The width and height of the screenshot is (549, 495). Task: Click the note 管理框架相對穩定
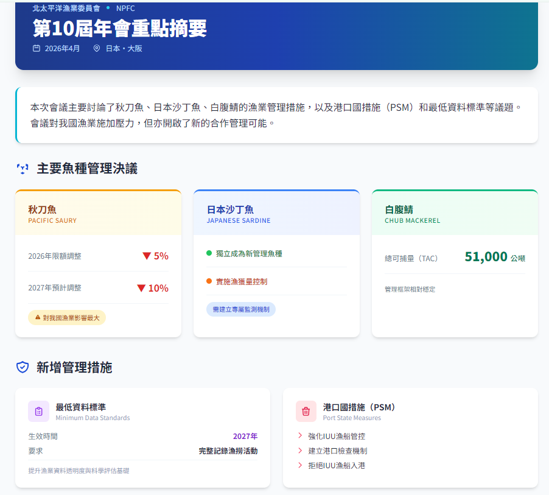(x=410, y=289)
